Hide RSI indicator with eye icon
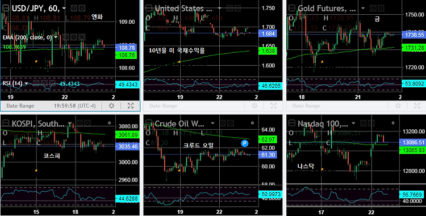426x216 pixels. point(36,83)
